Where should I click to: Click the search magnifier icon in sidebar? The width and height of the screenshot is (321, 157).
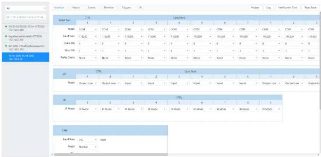8,17
